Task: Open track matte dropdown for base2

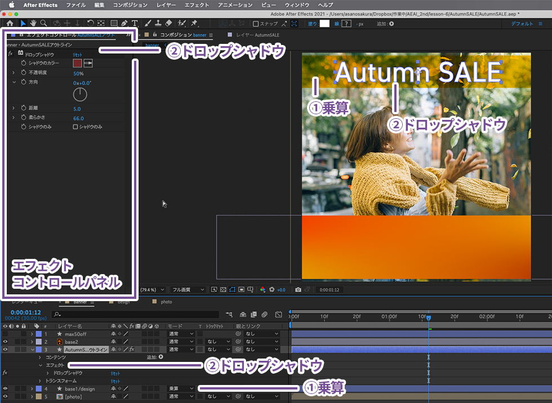Action: [219, 342]
